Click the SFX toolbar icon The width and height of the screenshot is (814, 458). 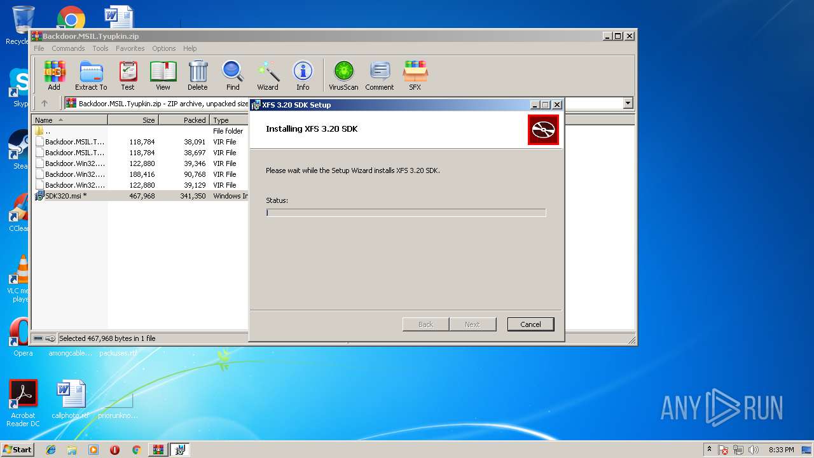[415, 76]
